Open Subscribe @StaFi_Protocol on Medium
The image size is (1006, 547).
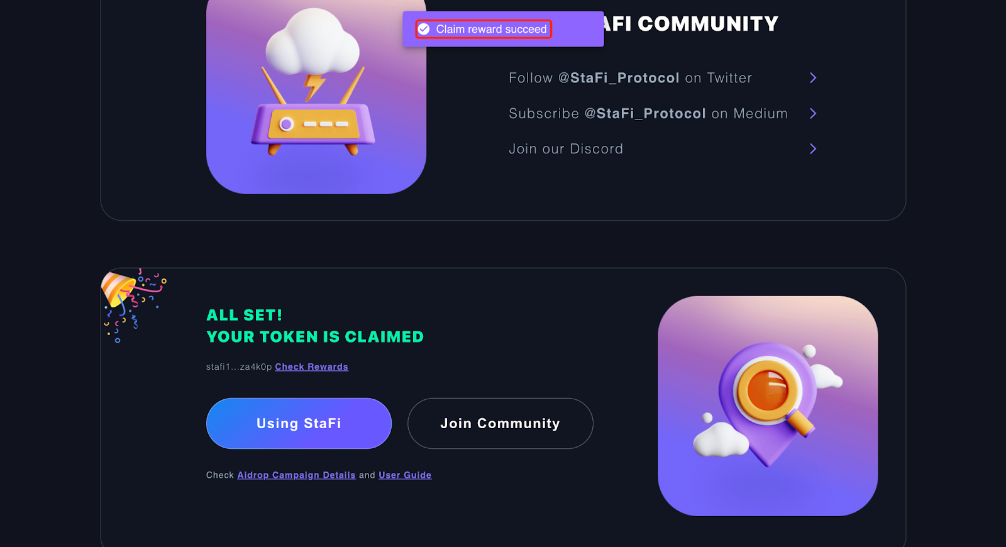coord(648,114)
